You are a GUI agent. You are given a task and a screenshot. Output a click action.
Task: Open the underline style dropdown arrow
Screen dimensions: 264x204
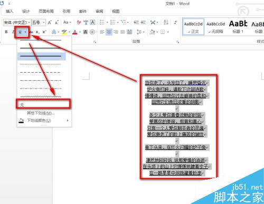(25, 32)
